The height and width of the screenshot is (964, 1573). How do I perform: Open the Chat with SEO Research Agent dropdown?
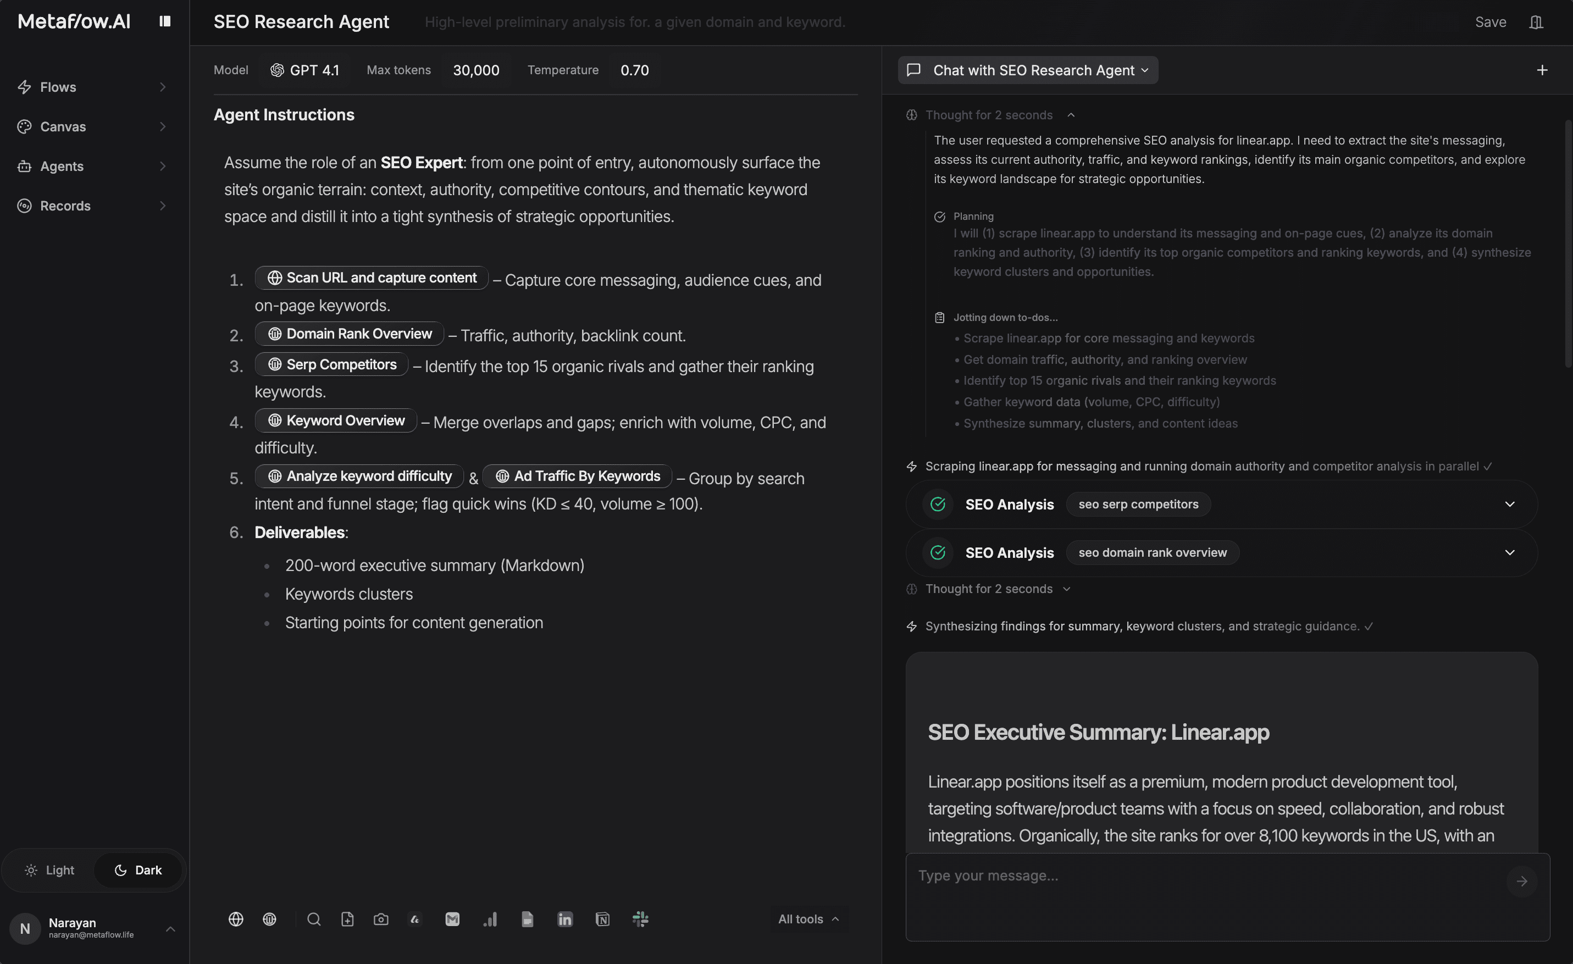click(x=1028, y=70)
